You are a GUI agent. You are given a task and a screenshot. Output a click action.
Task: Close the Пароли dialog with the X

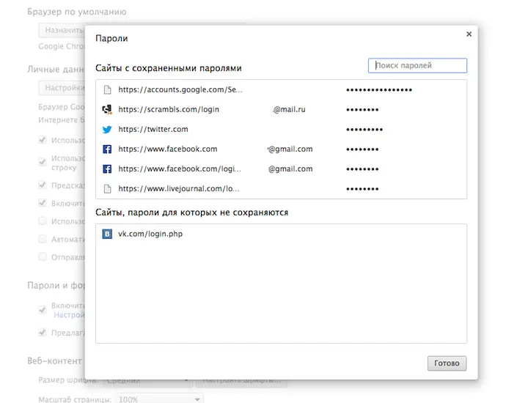click(469, 34)
